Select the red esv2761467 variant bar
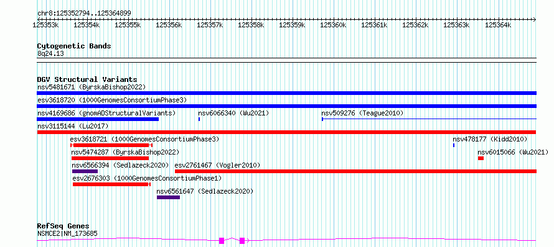This screenshot has width=554, height=247. click(x=355, y=171)
